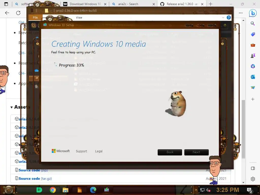Open the Outlook sidebar icon
This screenshot has width=260, height=195.
(253, 77)
